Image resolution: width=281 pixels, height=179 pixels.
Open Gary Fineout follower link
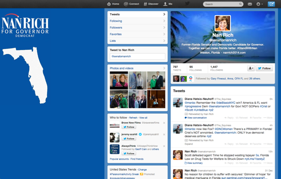pyautogui.click(x=218, y=79)
